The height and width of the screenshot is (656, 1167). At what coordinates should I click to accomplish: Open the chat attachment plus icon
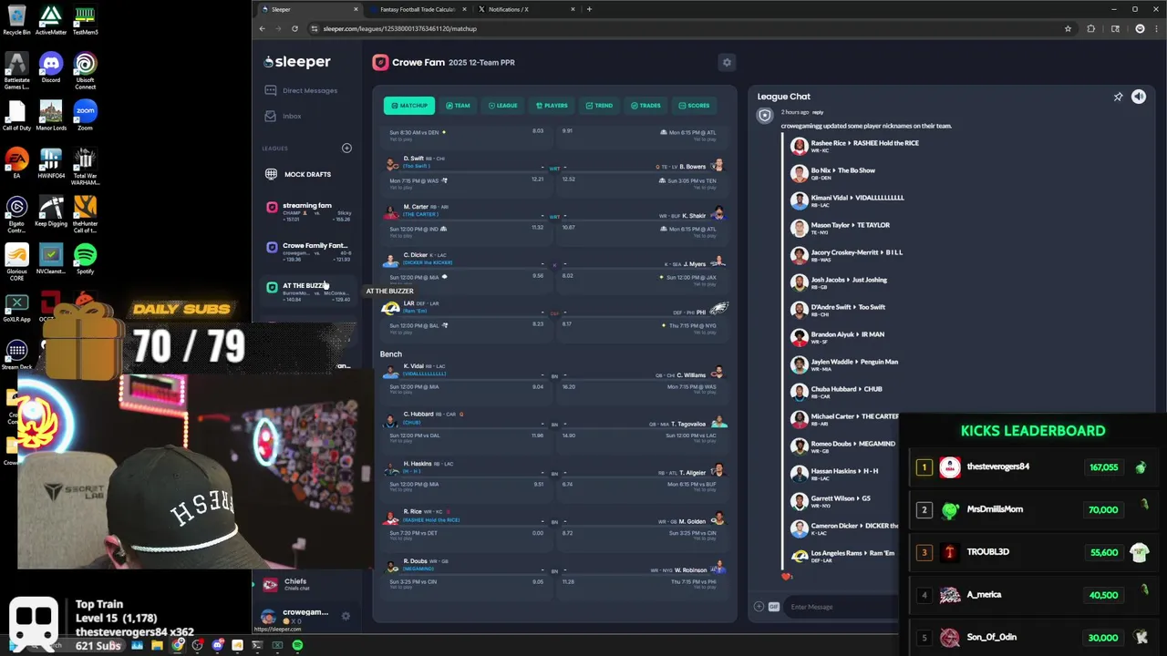pos(759,607)
